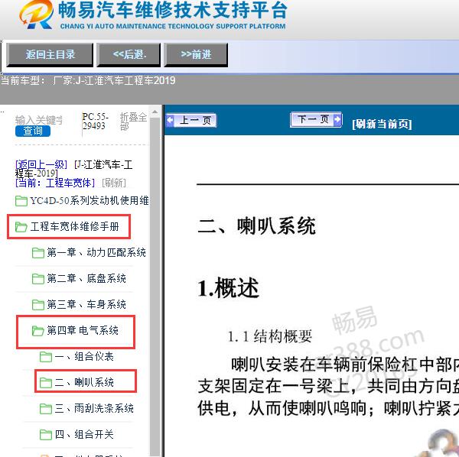
Task: Click the folder icon for 第三章、车身系统
Action: (37, 305)
